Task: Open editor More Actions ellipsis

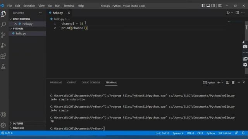Action: pos(243,13)
